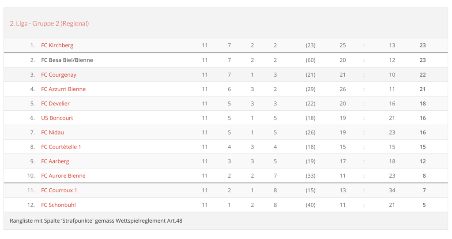The image size is (452, 239).
Task: Open the FC Aurore Bienne link
Action: coord(63,176)
